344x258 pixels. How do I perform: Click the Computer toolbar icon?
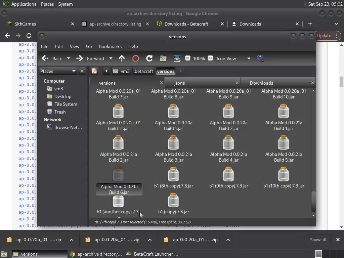pyautogui.click(x=177, y=58)
